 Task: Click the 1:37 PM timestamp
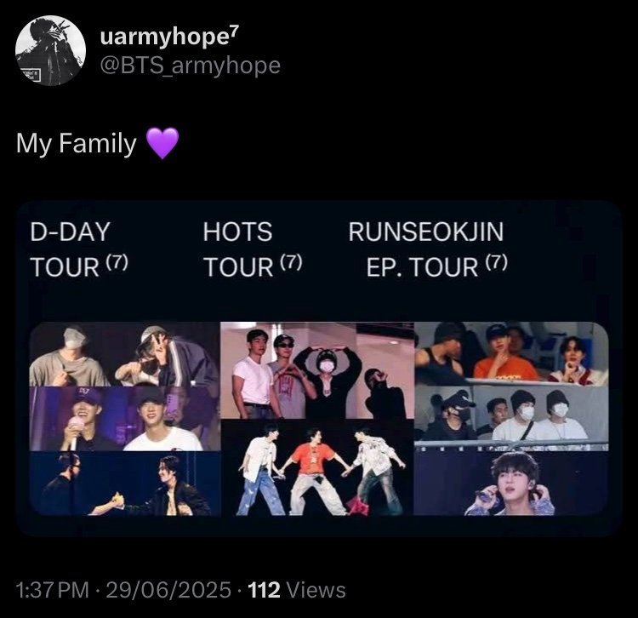click(53, 590)
